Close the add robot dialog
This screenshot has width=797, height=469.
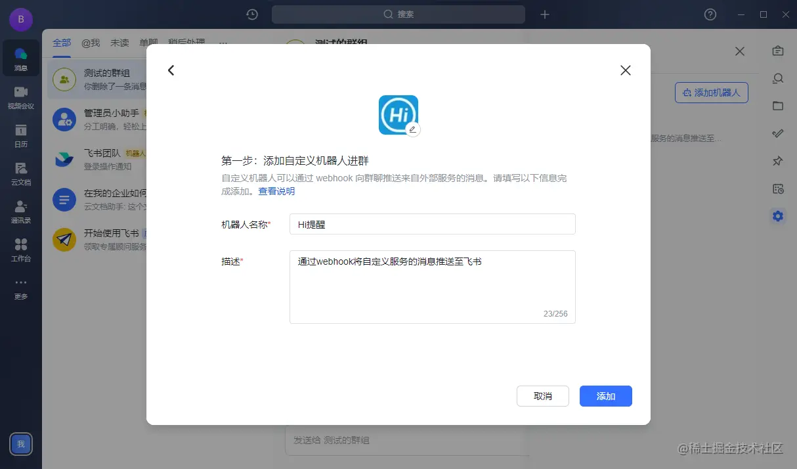click(626, 70)
